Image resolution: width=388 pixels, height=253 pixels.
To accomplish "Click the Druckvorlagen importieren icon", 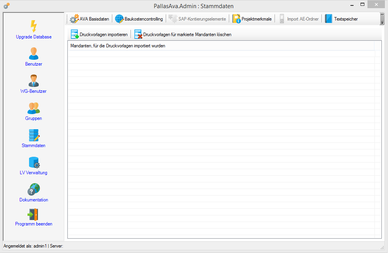I will (x=75, y=34).
